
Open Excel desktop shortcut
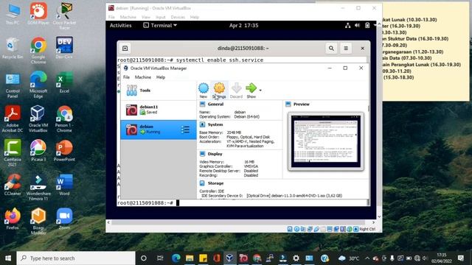pyautogui.click(x=64, y=82)
